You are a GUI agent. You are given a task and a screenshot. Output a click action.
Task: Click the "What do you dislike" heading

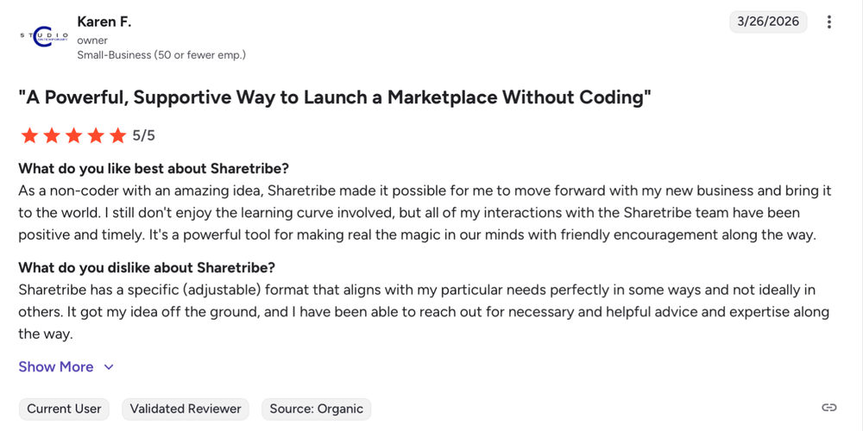click(147, 268)
